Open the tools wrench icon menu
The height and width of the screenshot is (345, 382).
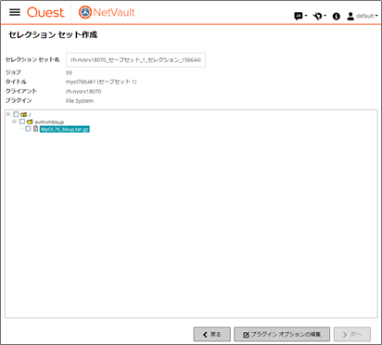click(x=319, y=16)
